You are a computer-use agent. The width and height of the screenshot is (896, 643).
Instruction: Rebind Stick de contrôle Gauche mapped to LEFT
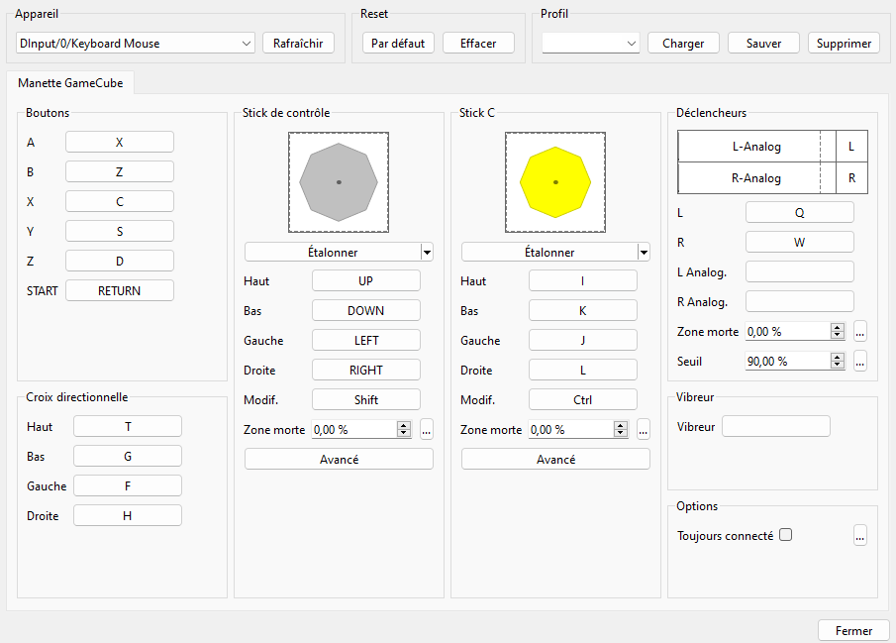[x=365, y=341]
